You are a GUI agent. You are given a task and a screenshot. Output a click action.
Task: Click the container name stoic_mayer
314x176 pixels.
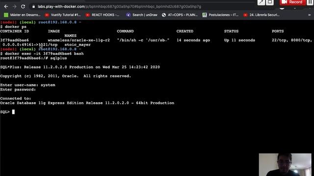pyautogui.click(x=78, y=44)
